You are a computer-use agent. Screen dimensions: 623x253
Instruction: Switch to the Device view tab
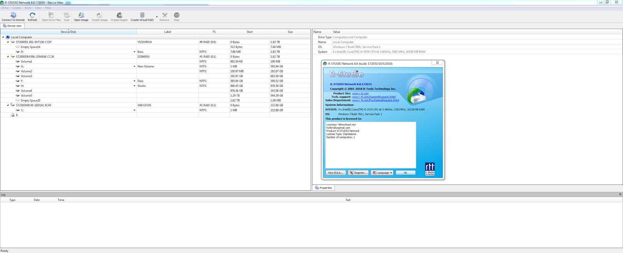pos(12,26)
